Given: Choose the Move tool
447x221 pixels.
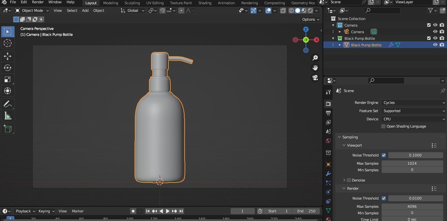Looking at the screenshot, I should coord(8,56).
